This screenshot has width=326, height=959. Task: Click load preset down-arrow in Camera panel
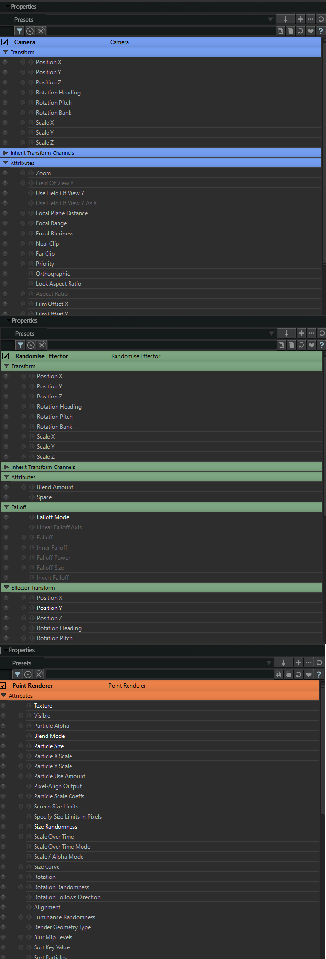coord(285,19)
